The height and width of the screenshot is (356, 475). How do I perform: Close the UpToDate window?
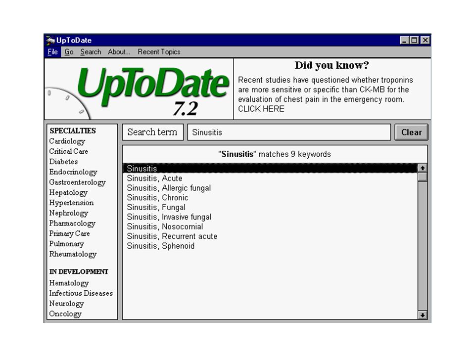(x=426, y=40)
